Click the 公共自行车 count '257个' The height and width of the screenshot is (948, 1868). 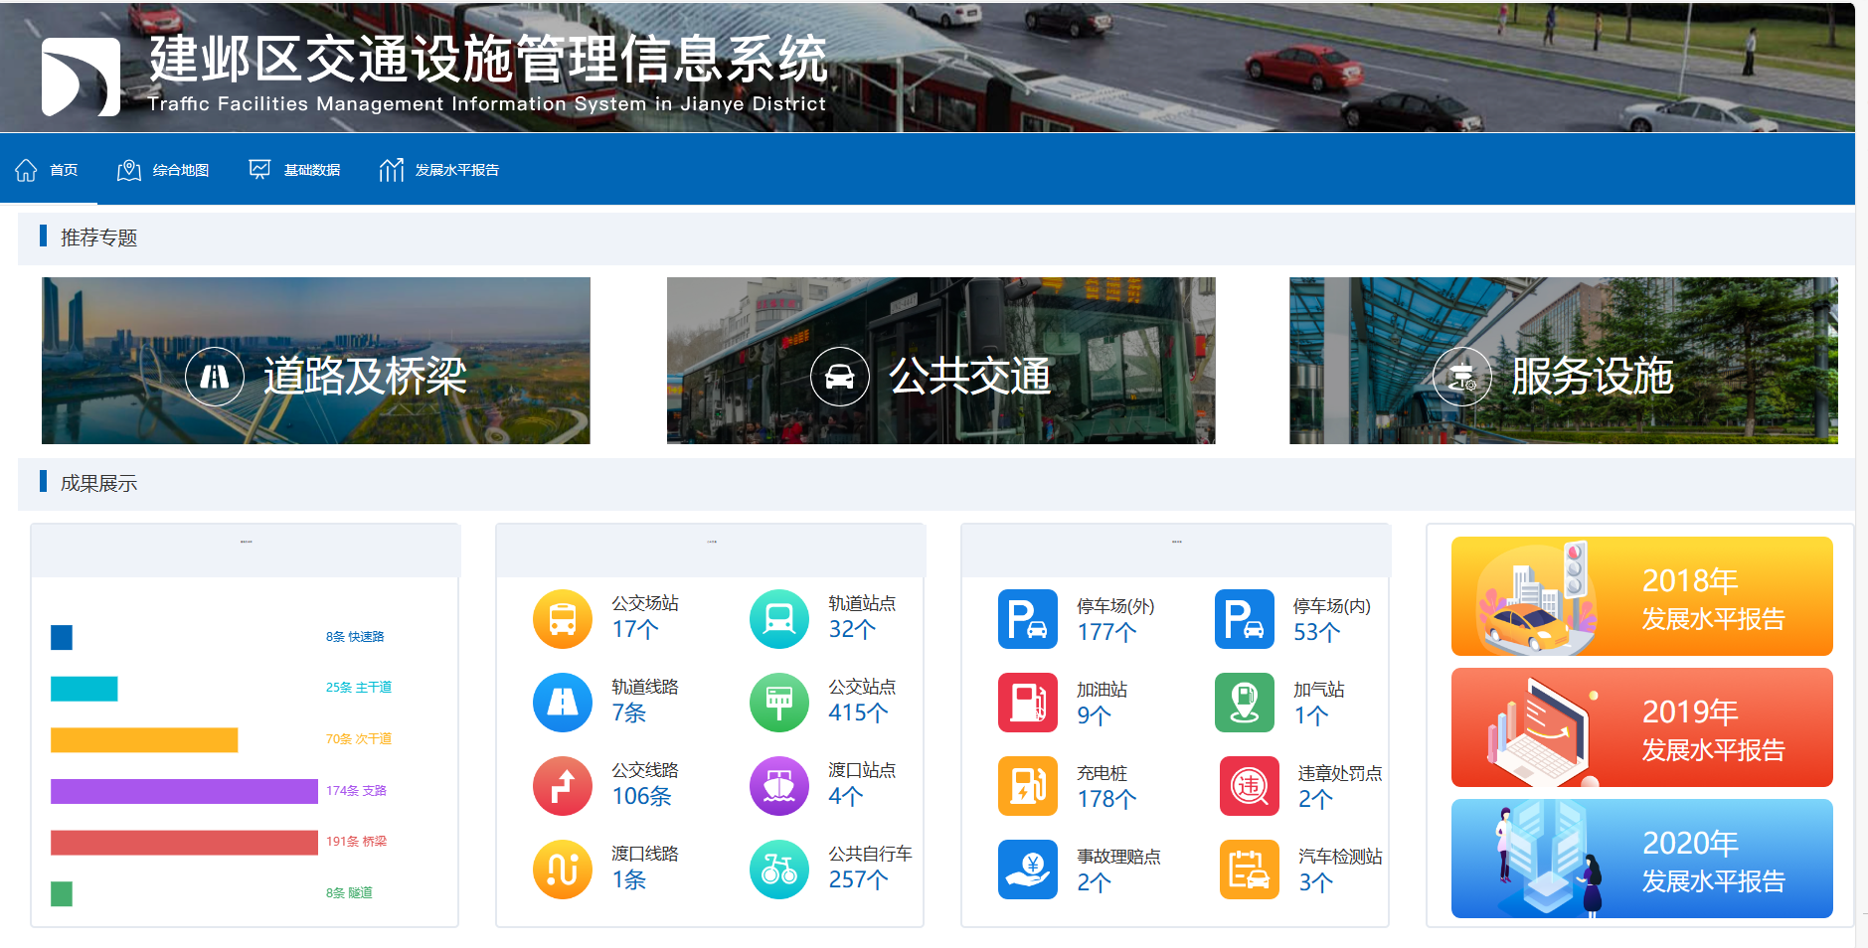[859, 879]
